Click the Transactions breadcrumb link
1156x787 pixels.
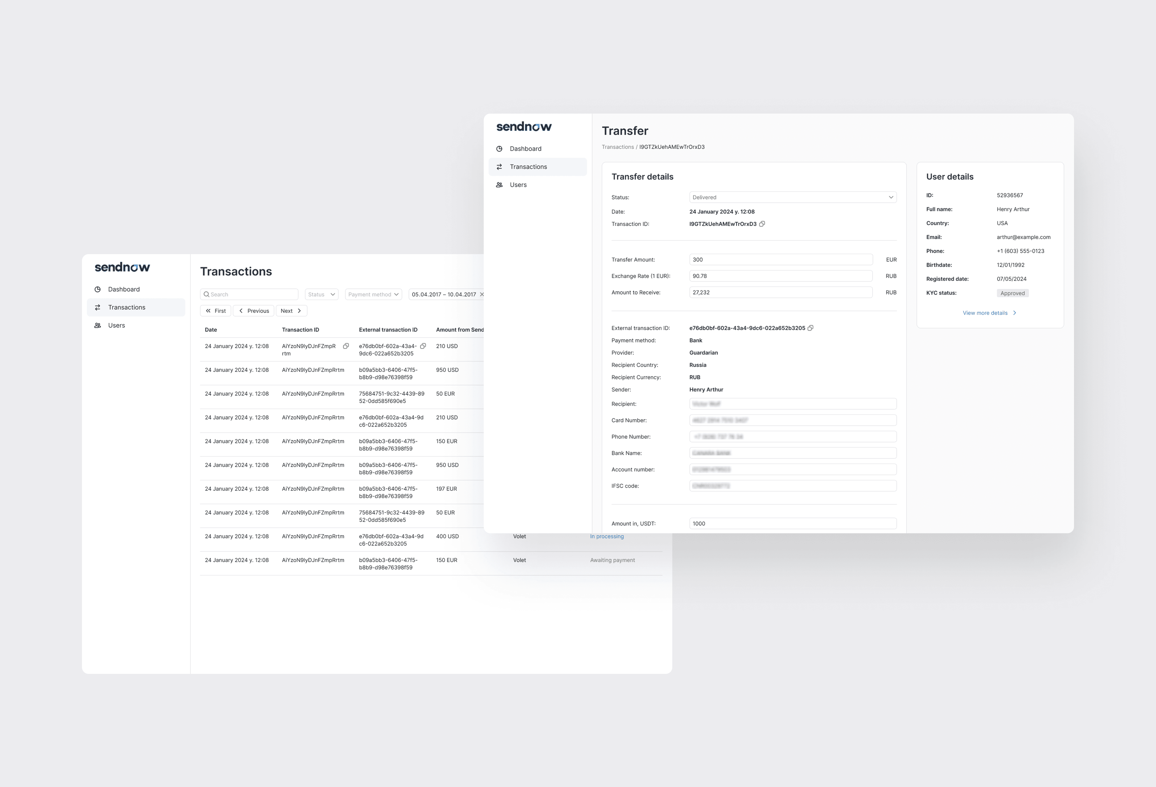click(617, 147)
